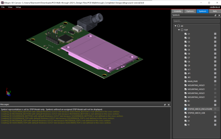Click the color swatch beside C1
Viewport: 221px width, 139px height.
tap(215, 34)
